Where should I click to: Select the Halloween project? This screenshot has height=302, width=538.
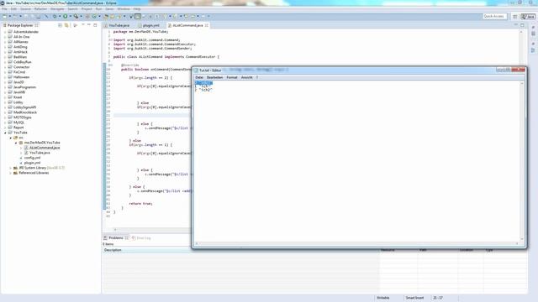point(21,77)
